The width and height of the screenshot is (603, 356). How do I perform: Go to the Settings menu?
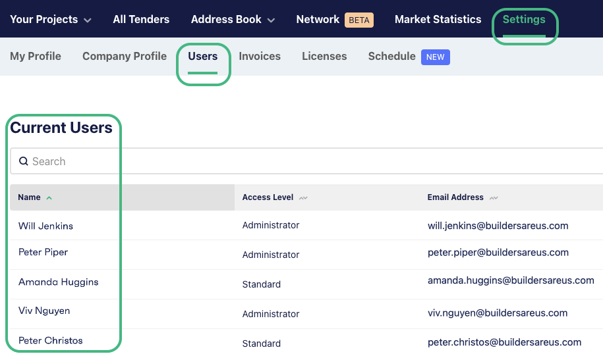[524, 19]
